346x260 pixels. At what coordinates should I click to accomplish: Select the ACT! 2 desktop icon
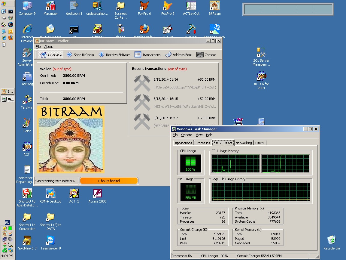pos(74,196)
